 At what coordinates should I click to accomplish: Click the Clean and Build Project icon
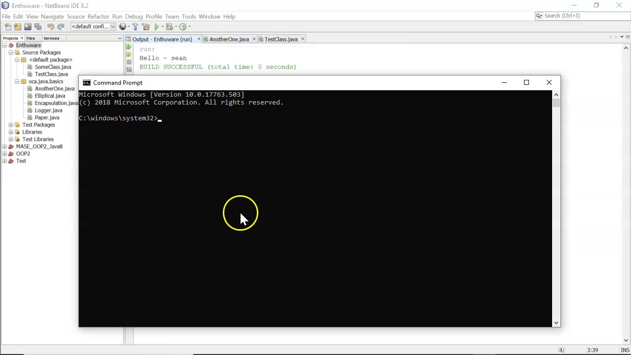(145, 27)
